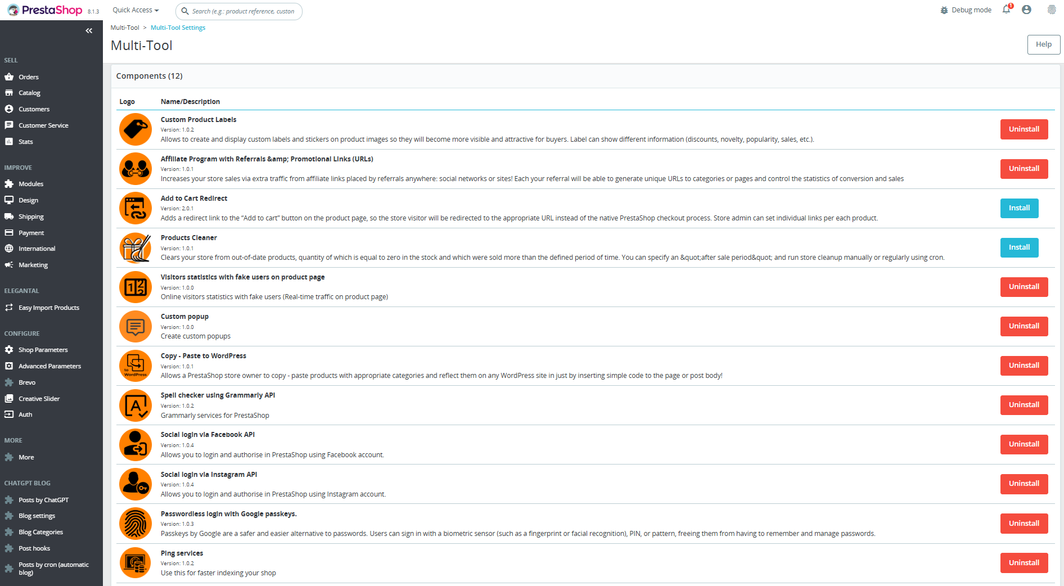Viewport: 1064px width, 586px height.
Task: Click the Products Cleaner logo icon
Action: [x=136, y=247]
